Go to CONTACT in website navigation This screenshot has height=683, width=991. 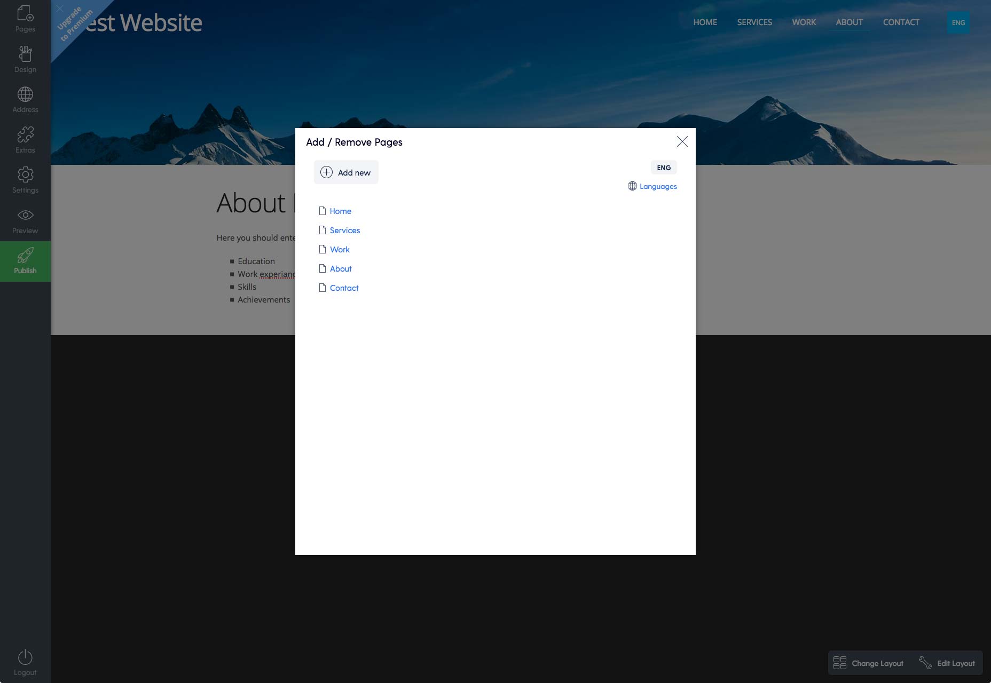pyautogui.click(x=901, y=22)
